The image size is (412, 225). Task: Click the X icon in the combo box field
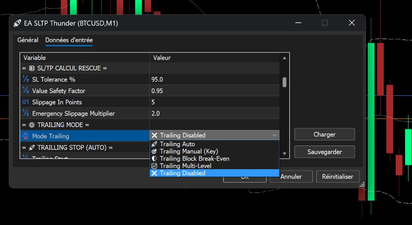(x=154, y=135)
